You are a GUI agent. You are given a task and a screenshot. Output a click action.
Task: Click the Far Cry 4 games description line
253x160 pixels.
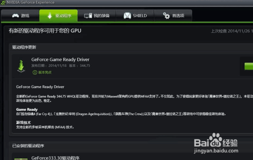coord(121,114)
